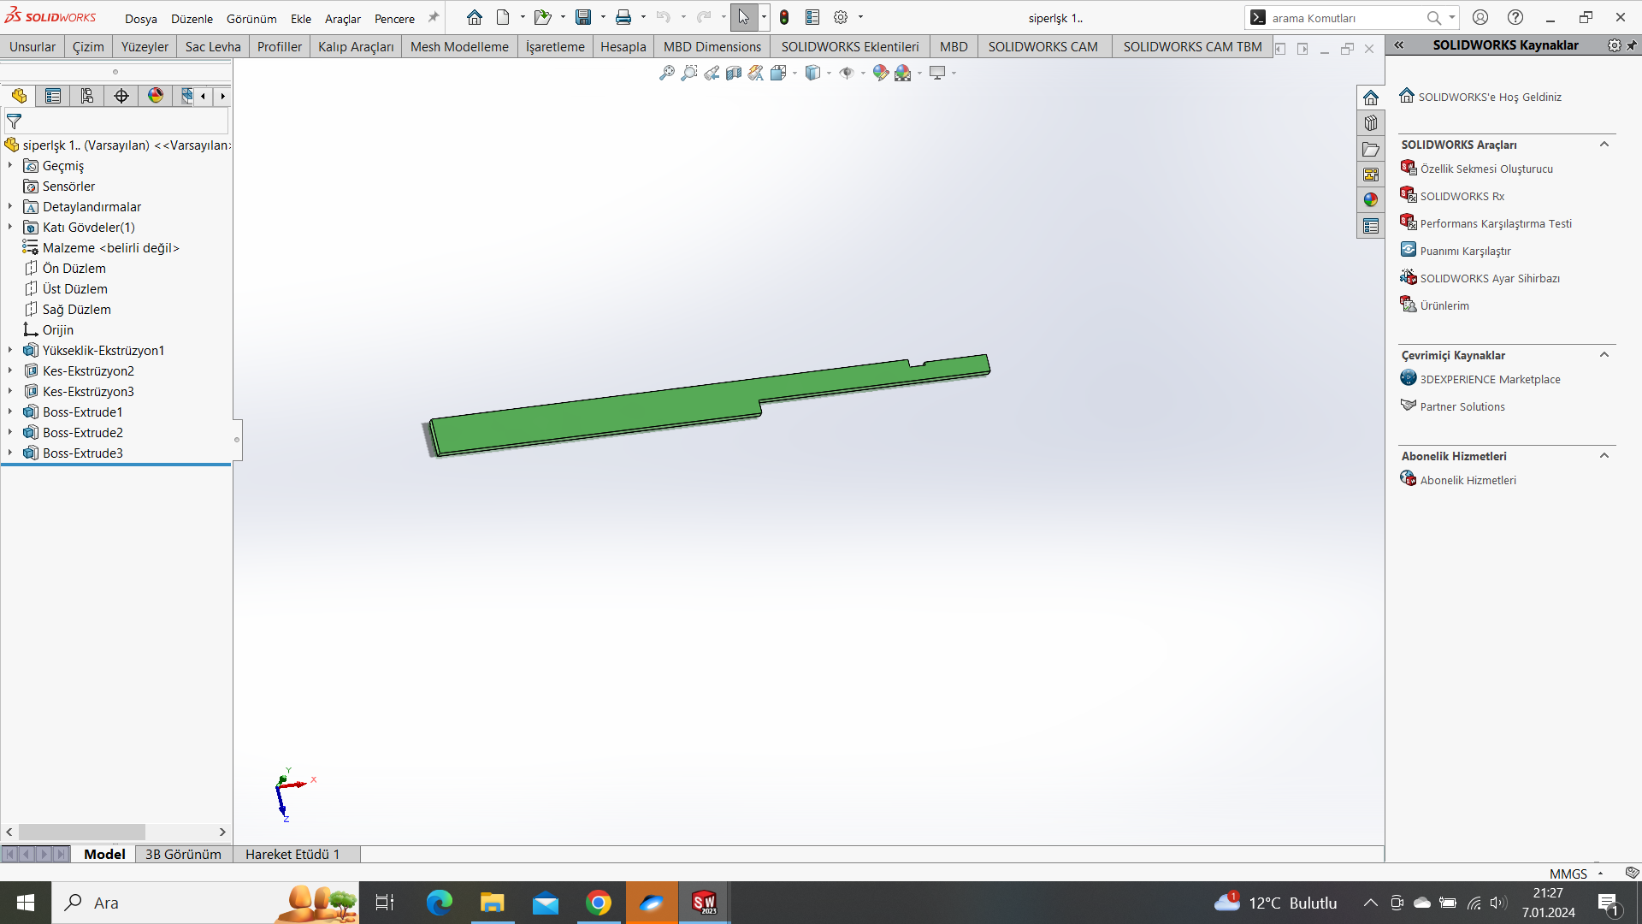
Task: Activate the Section View tool
Action: [x=733, y=74]
